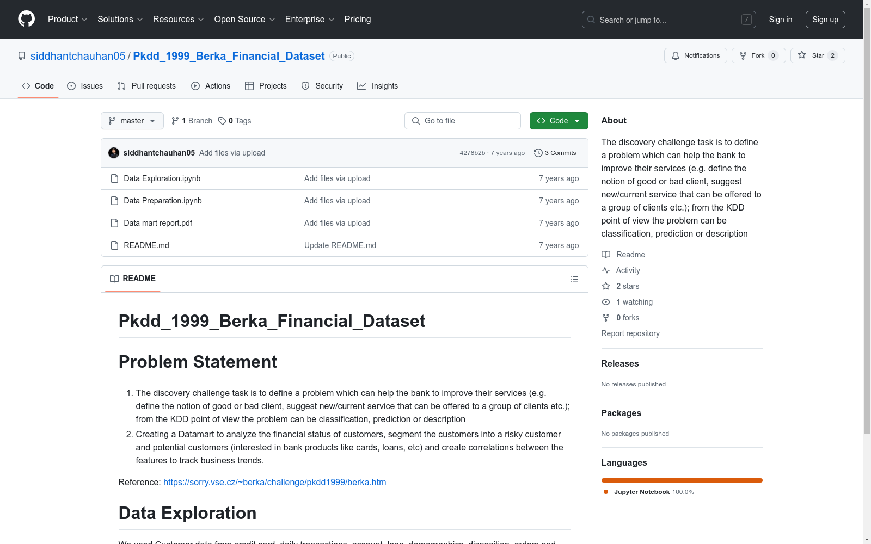Click the branch icon beside 1 Branch

(x=175, y=121)
